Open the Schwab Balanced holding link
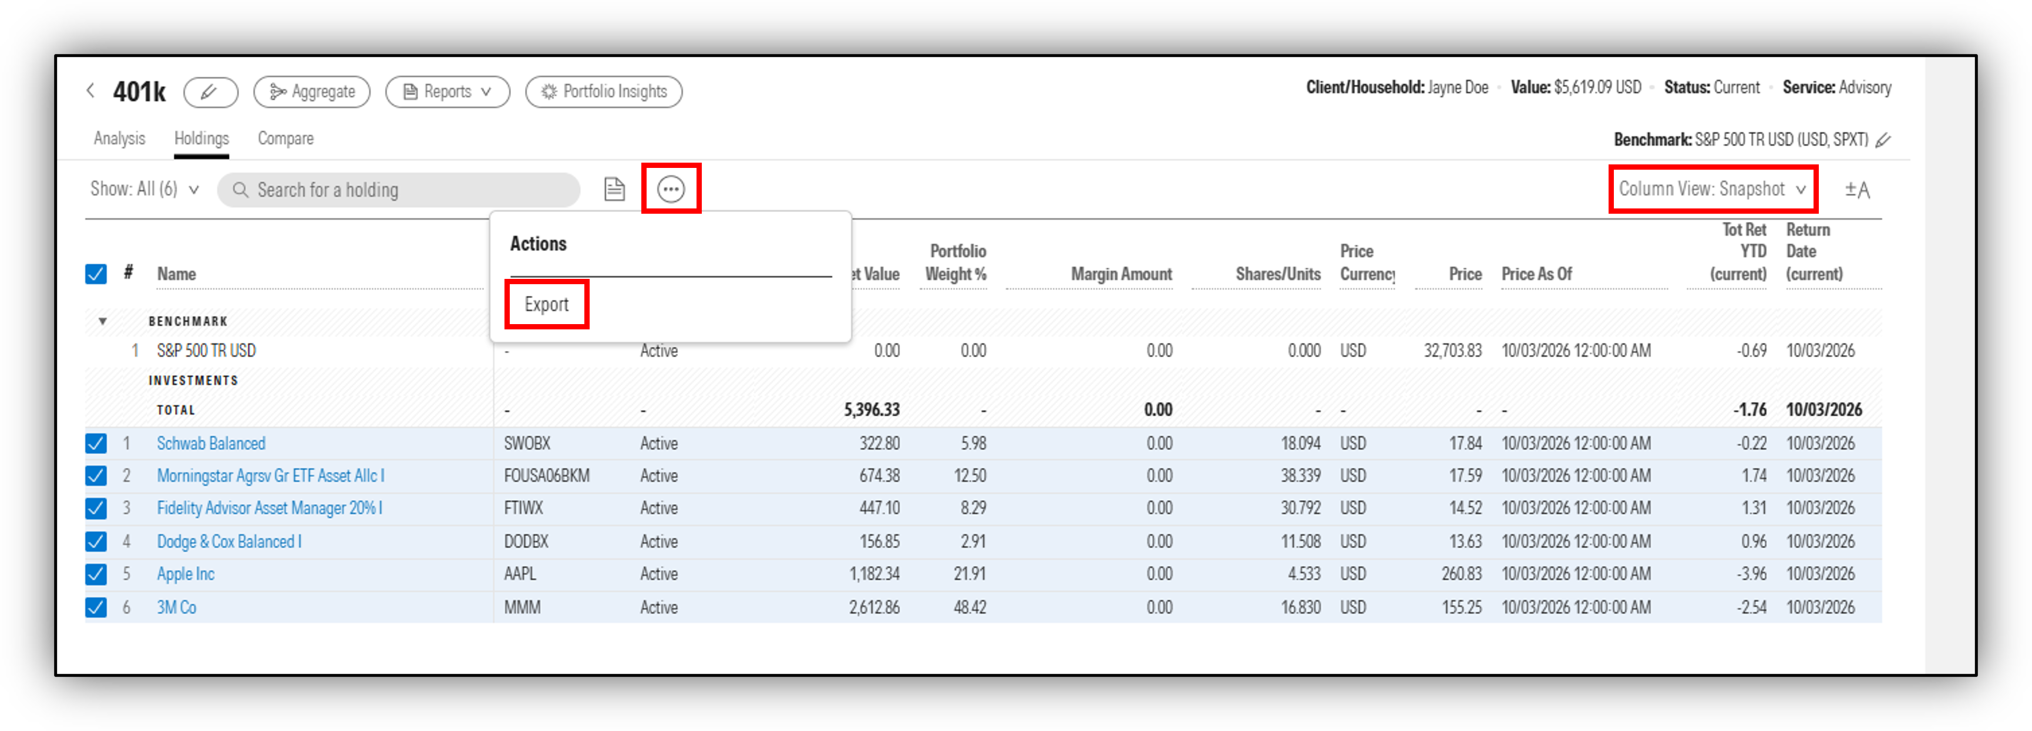The width and height of the screenshot is (2032, 731). point(211,443)
